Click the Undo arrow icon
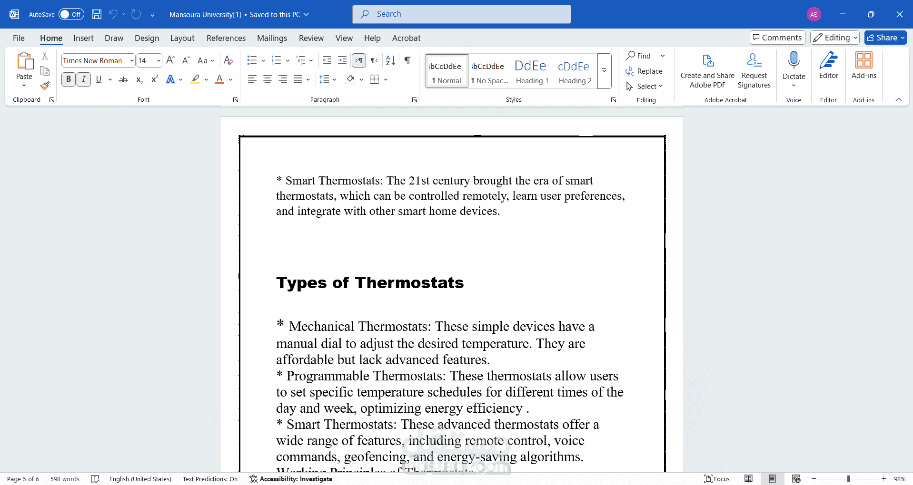 point(113,14)
